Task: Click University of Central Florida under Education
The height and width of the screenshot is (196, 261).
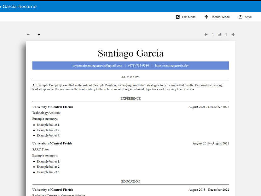Action: coord(53,190)
